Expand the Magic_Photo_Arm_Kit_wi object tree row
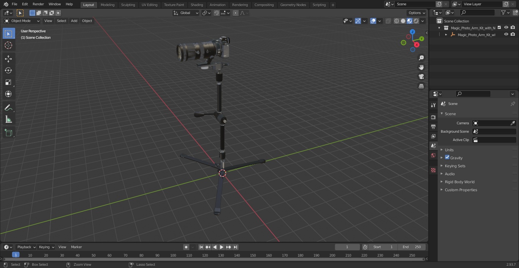519x268 pixels. tap(446, 35)
